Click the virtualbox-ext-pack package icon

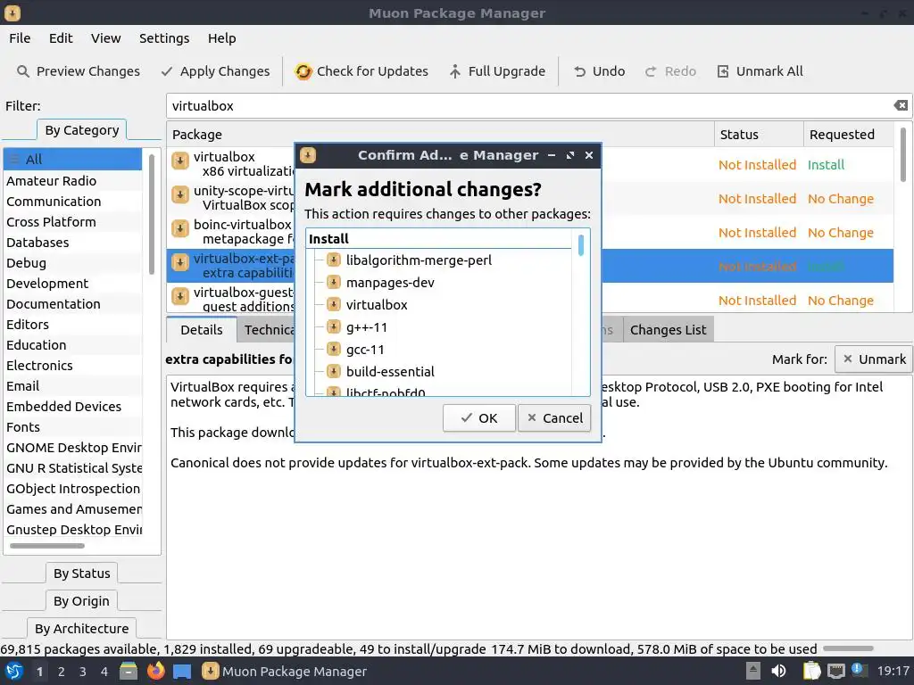pos(180,262)
